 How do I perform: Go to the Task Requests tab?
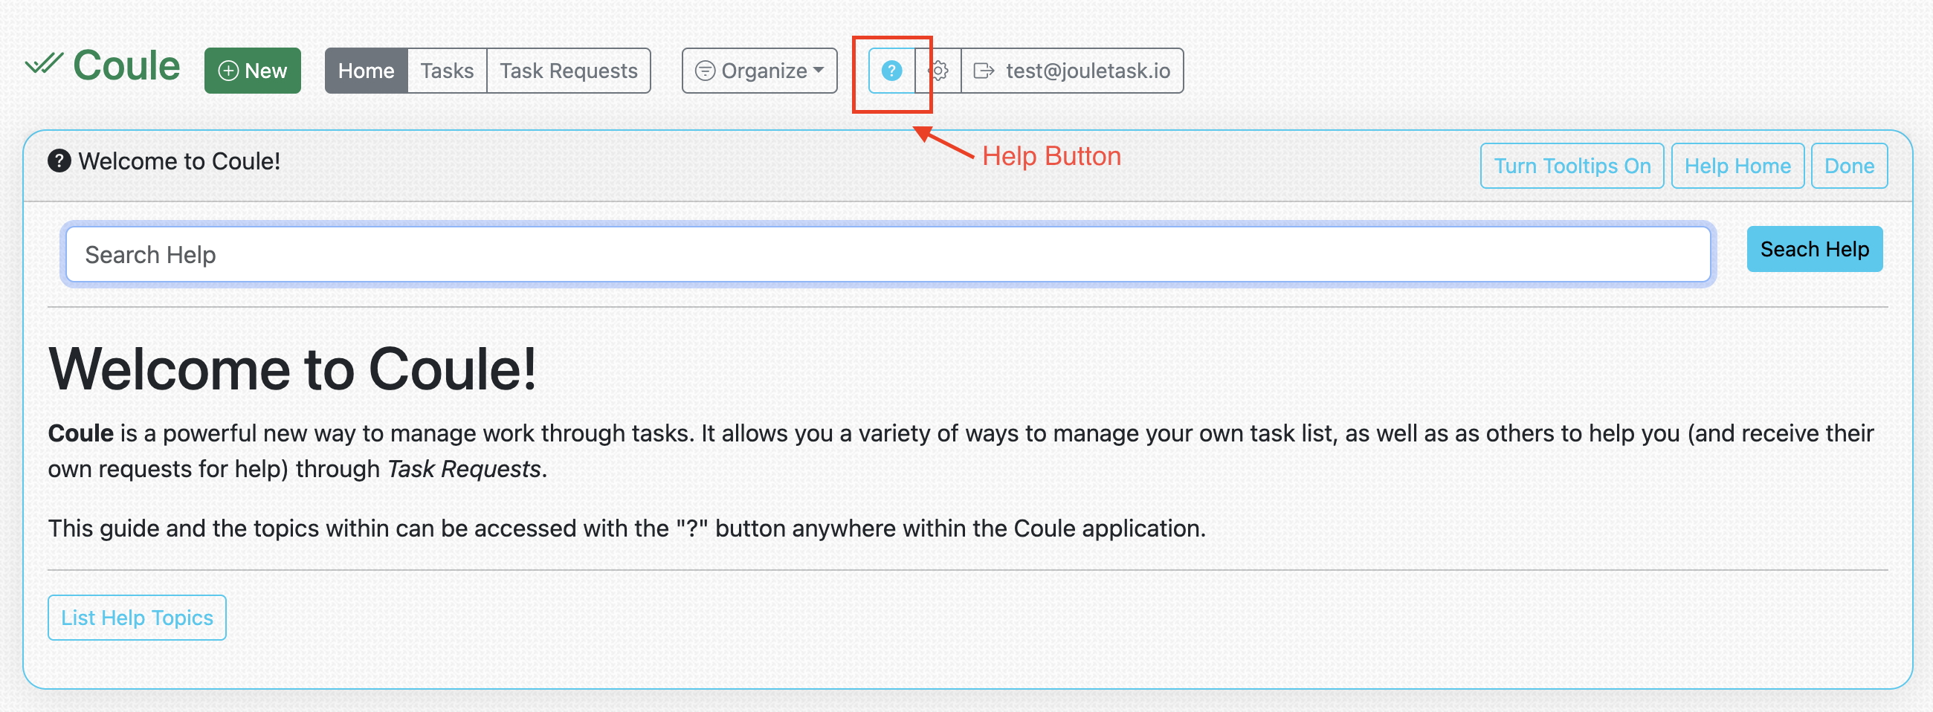568,71
